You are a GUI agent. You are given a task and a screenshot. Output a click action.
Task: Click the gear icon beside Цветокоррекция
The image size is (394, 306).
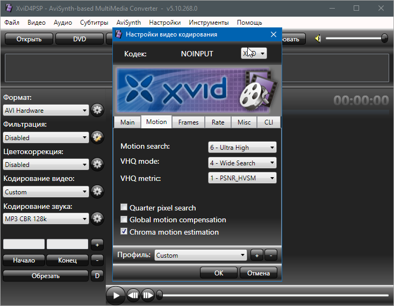tap(97, 164)
